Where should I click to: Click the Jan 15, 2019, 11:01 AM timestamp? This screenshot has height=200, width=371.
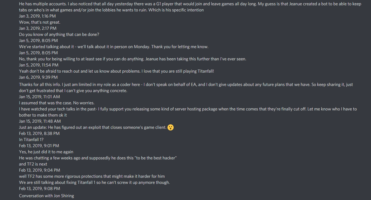coord(39,97)
